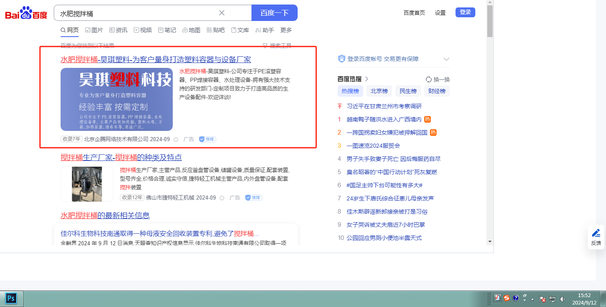Refresh hot searches with 换一换
The image size is (606, 307).
438,79
